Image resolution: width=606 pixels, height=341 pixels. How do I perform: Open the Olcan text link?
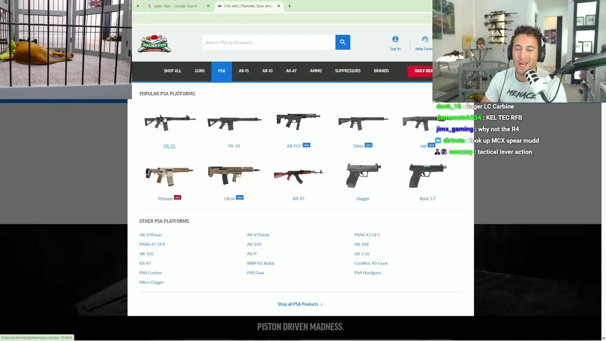230,198
